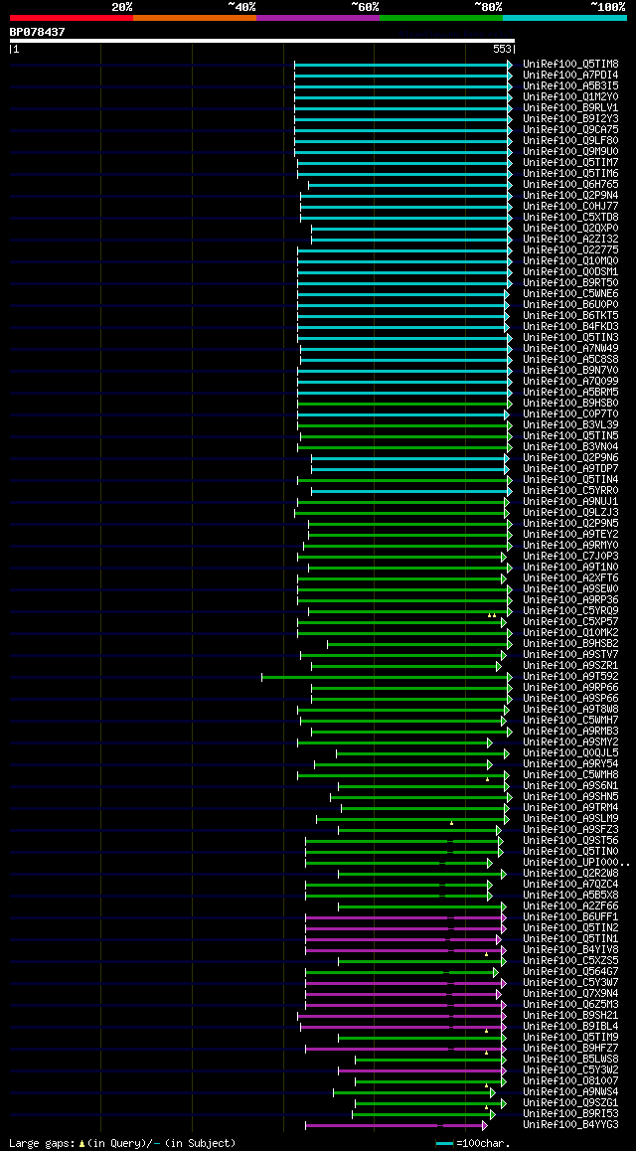636x1151 pixels.
Task: Click the red ~20% legend segment
Action: coord(72,18)
